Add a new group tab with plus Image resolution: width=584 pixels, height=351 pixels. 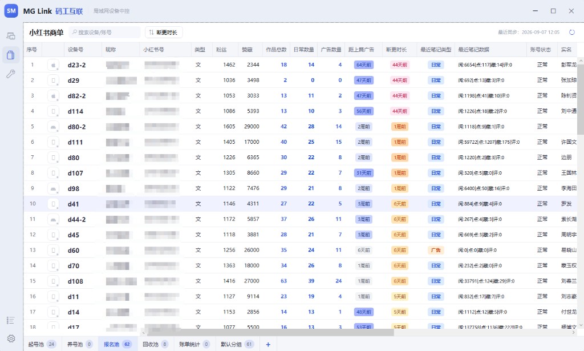268,344
